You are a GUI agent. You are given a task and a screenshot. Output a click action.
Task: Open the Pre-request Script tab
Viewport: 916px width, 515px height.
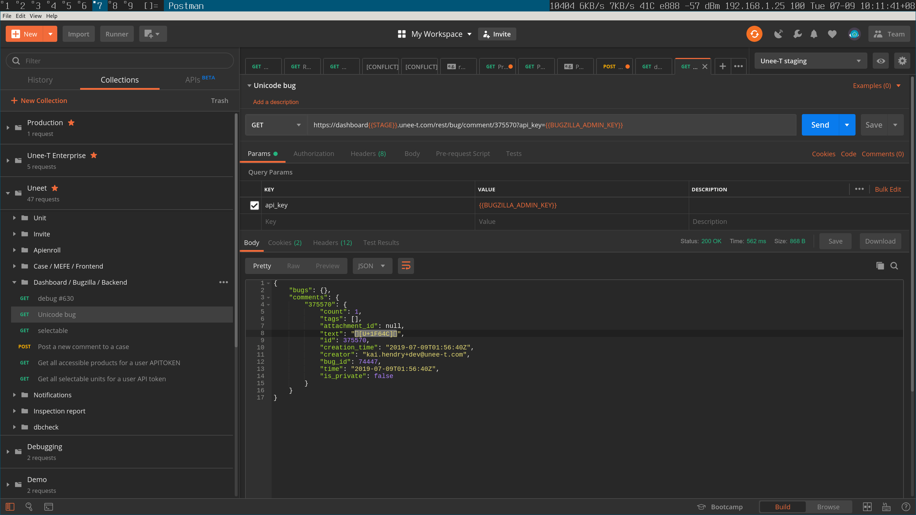tap(463, 153)
